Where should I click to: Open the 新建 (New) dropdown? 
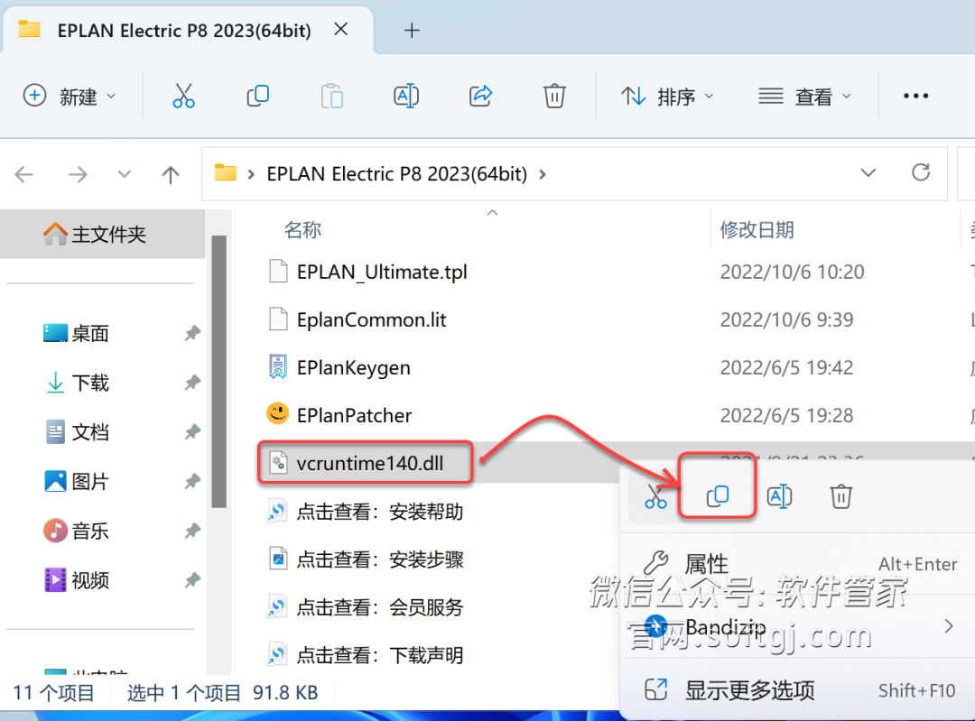click(x=70, y=96)
